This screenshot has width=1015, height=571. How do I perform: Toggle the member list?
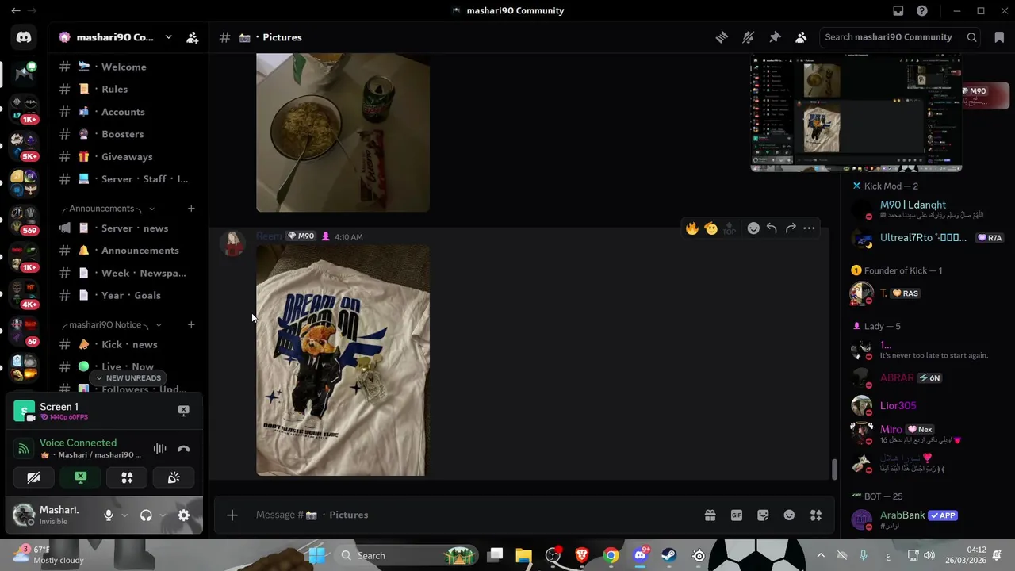click(x=801, y=37)
